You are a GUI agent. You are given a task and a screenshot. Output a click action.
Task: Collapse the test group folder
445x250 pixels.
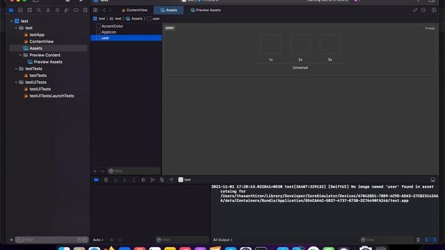[16, 28]
